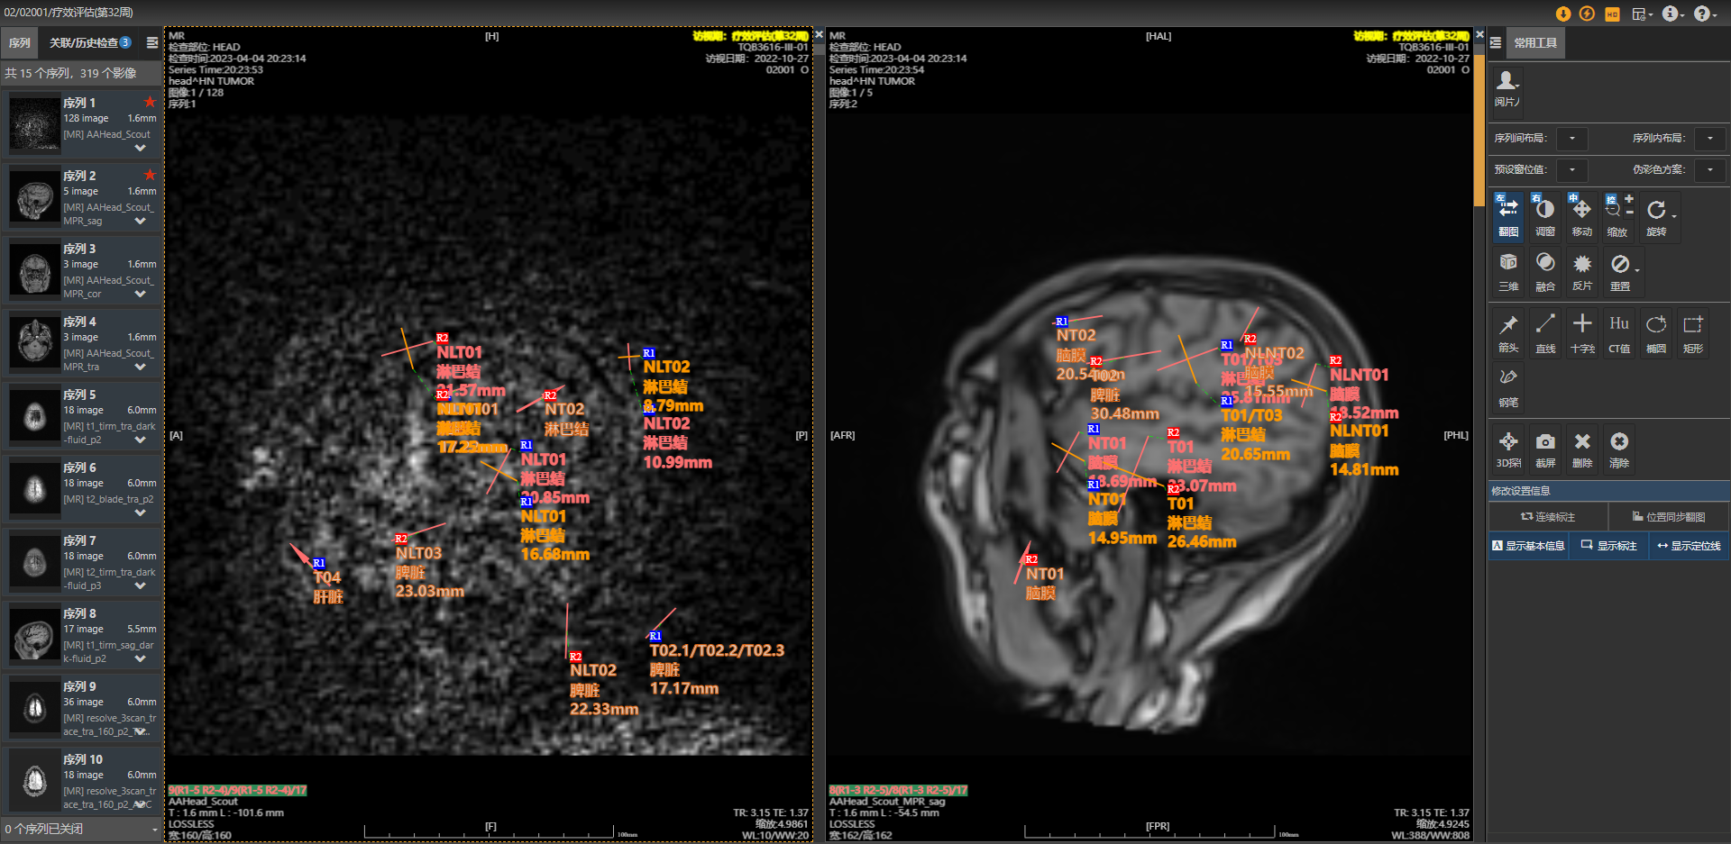Expand the 序列 1 chevron

140,148
